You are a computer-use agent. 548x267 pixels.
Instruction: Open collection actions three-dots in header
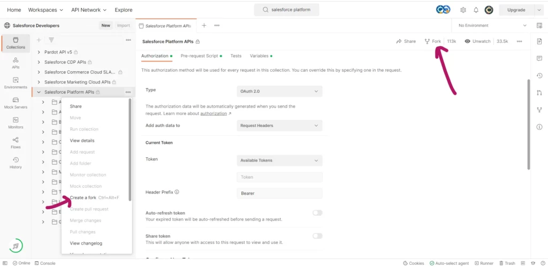(x=519, y=41)
